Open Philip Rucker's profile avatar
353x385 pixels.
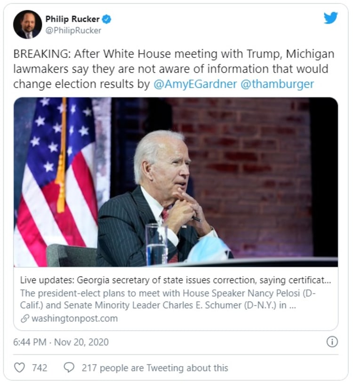click(27, 24)
